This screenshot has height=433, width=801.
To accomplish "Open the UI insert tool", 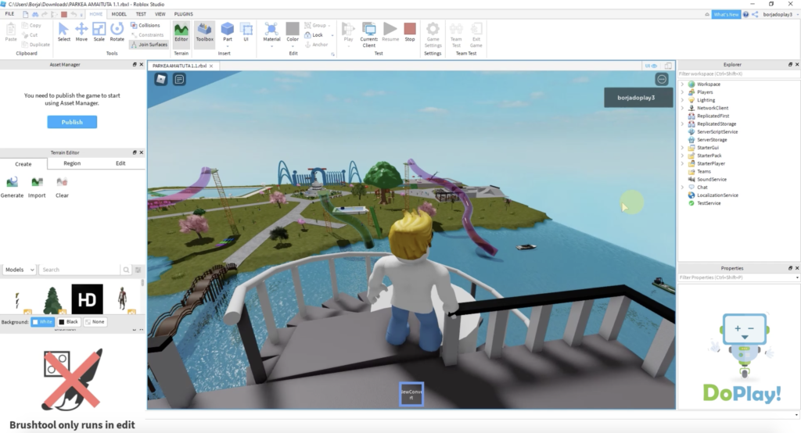I will 246,32.
